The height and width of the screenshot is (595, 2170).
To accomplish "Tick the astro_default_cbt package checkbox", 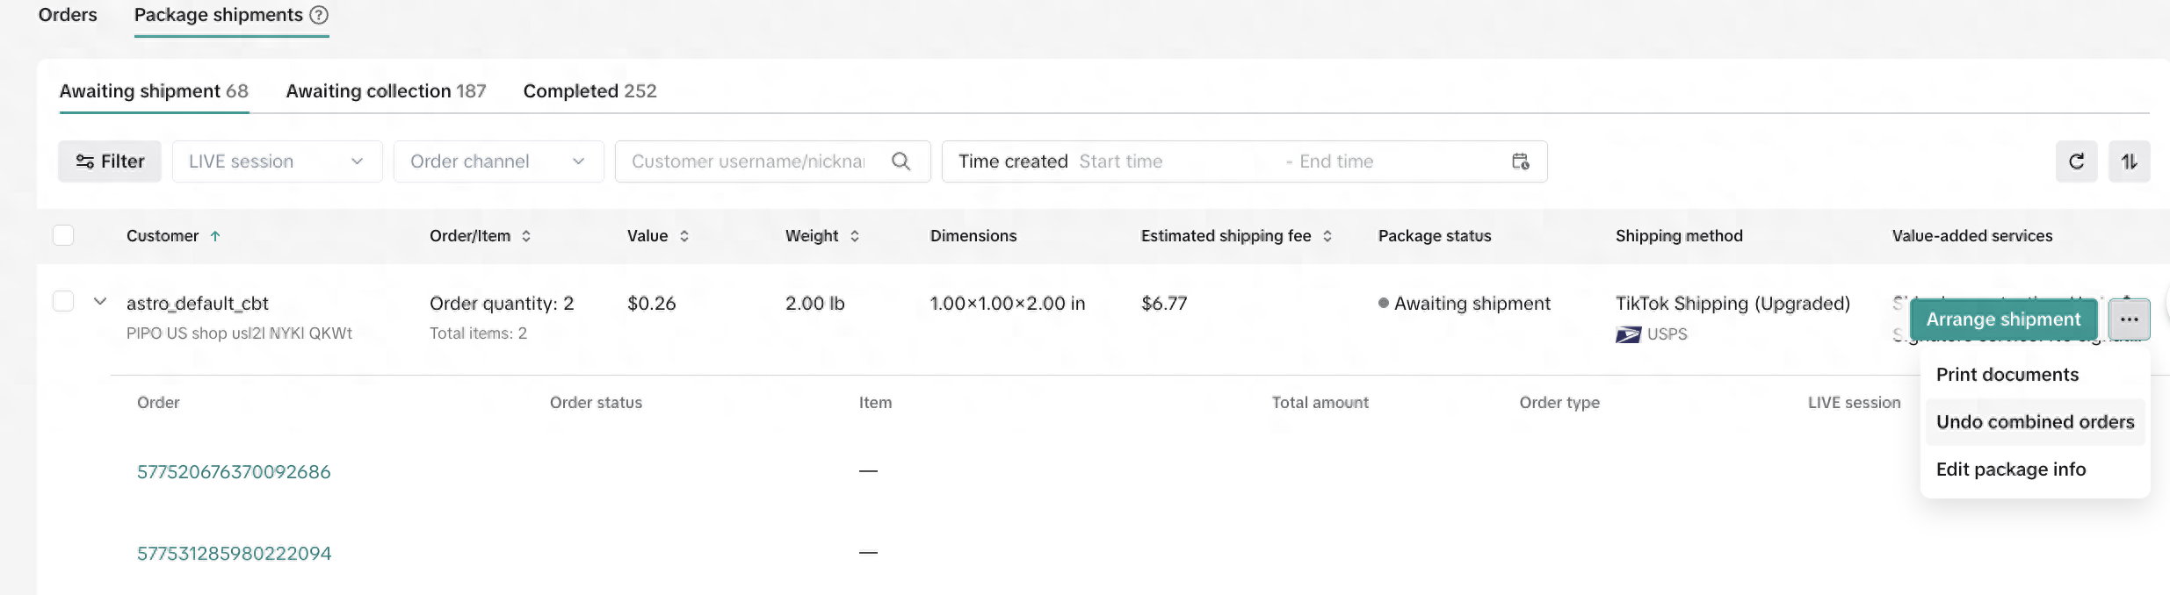I will [x=63, y=301].
